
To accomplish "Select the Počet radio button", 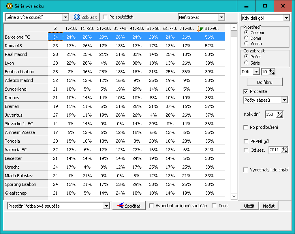I will click(x=246, y=56).
